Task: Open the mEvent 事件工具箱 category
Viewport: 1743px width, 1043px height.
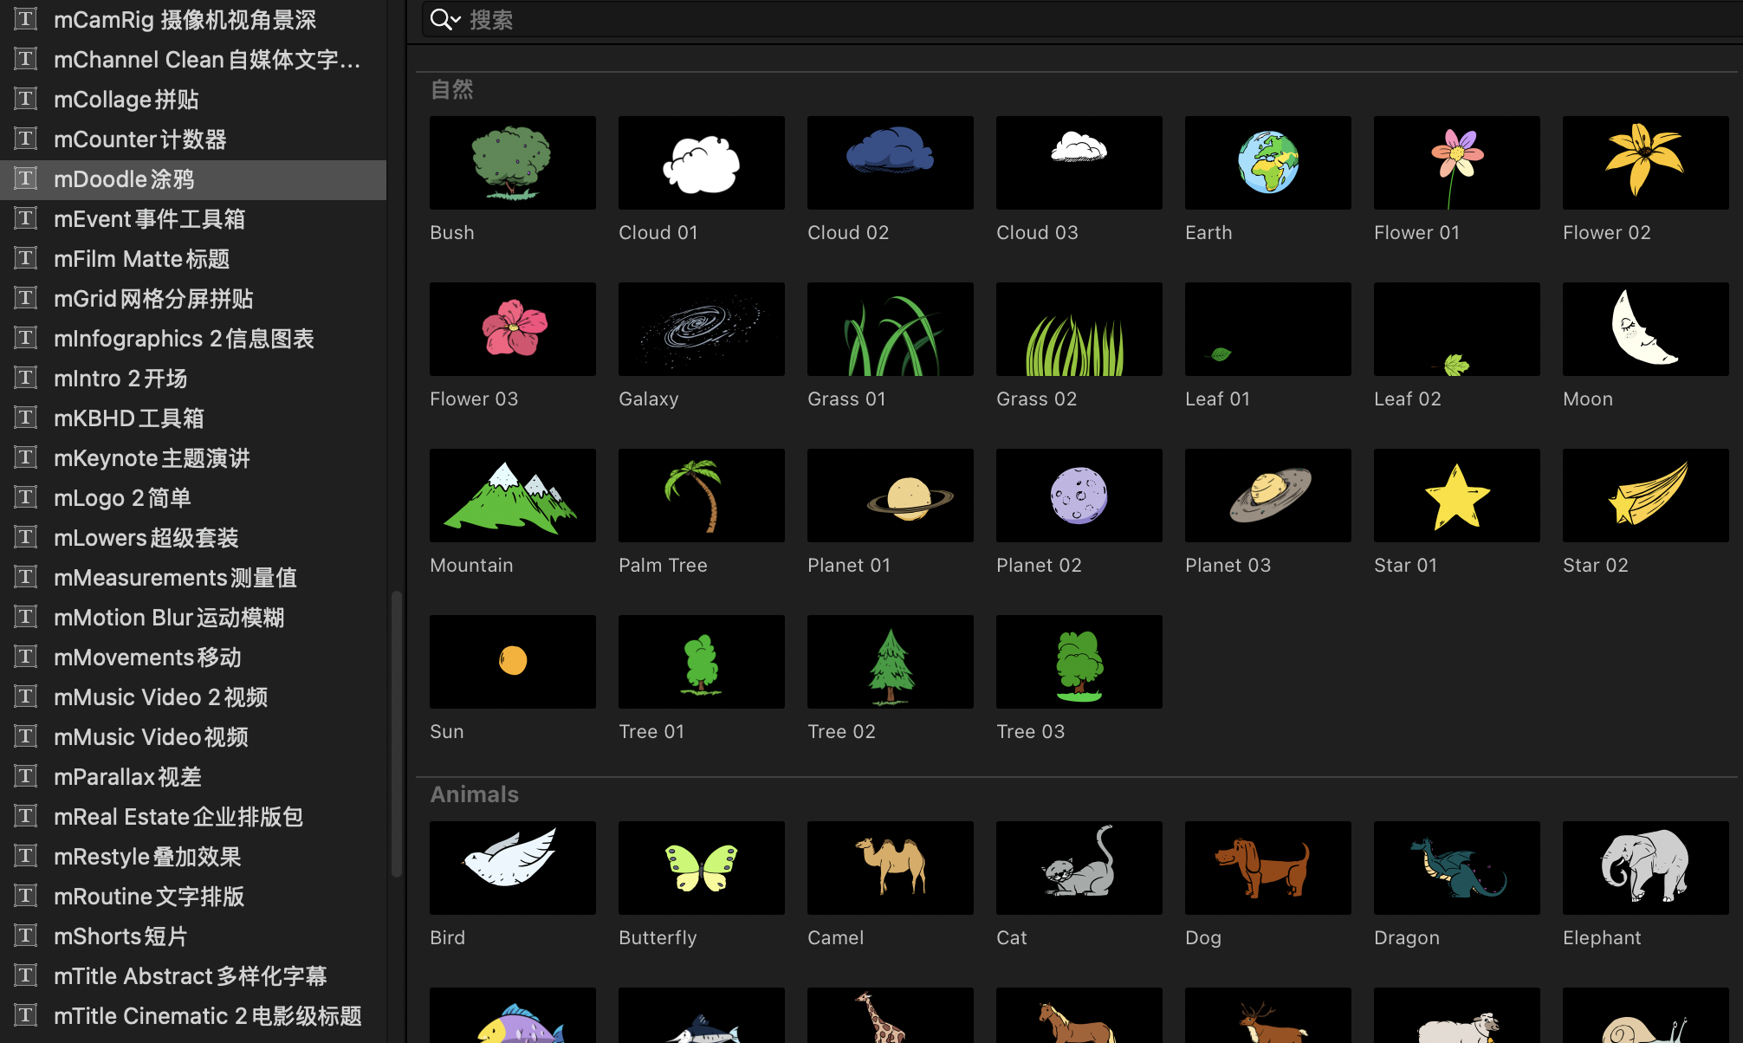Action: pos(193,218)
